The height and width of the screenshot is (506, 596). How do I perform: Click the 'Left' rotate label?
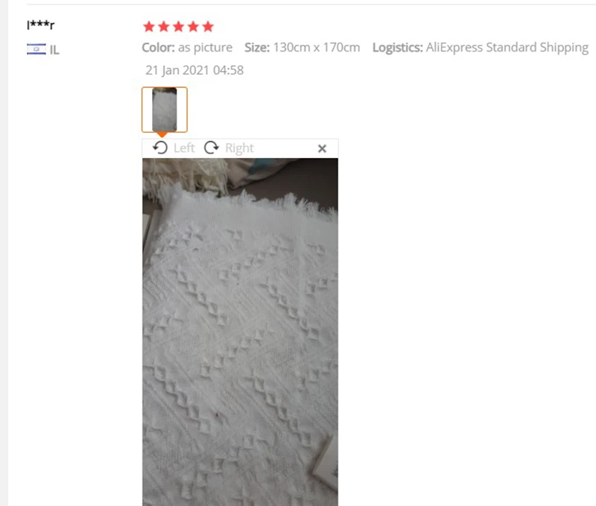[184, 148]
